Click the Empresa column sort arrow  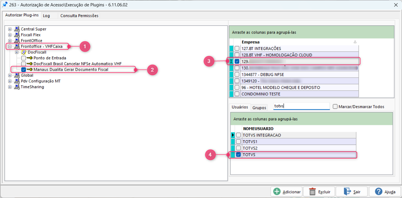pyautogui.click(x=355, y=42)
